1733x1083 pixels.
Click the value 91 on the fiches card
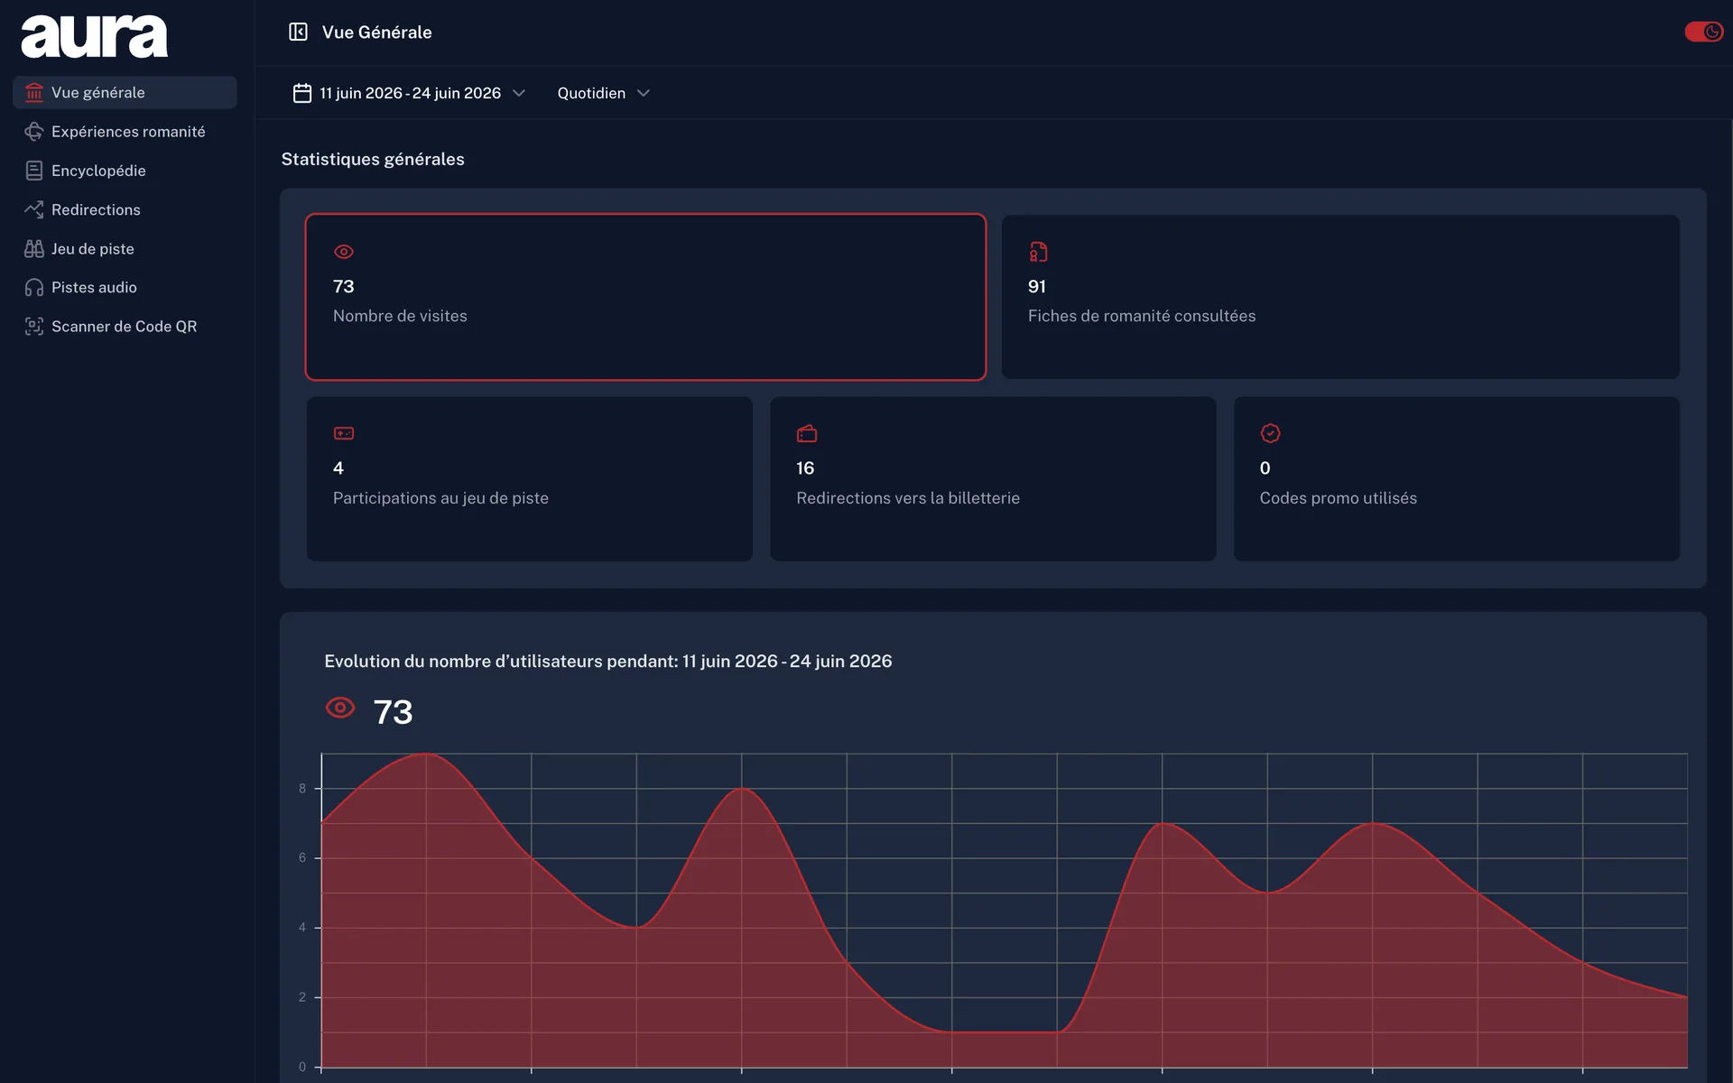(x=1037, y=287)
